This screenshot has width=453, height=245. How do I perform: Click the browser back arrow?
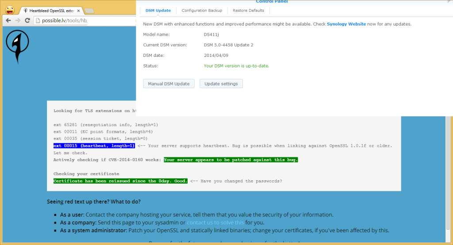[x=8, y=20]
